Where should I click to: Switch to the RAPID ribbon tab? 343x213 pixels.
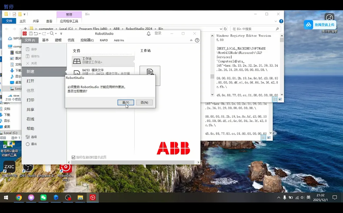[x=104, y=40]
